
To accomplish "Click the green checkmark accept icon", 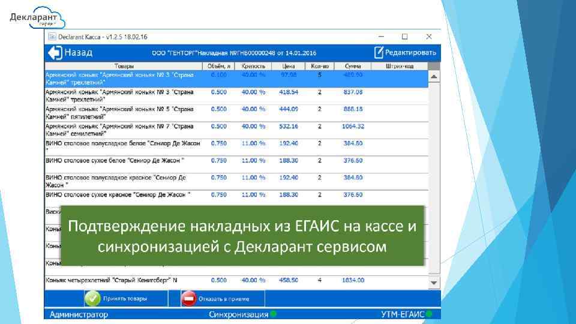I will (92, 299).
